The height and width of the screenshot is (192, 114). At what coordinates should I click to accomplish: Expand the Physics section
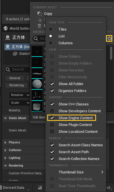[5, 143]
